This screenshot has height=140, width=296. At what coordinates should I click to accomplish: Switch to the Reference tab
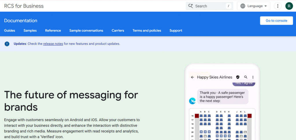[53, 30]
